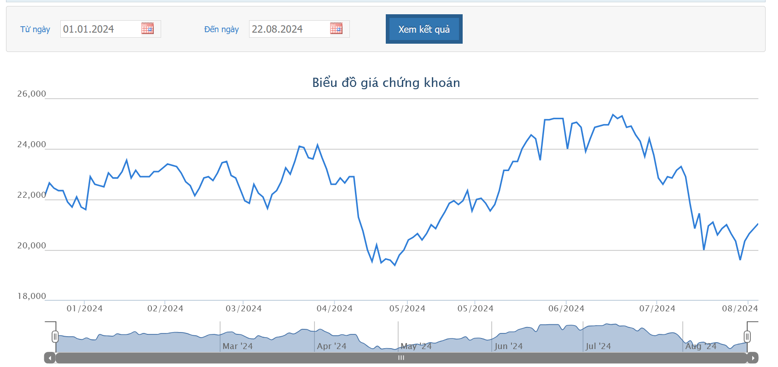Click the Đến ngày date field 22.08.2024

299,29
